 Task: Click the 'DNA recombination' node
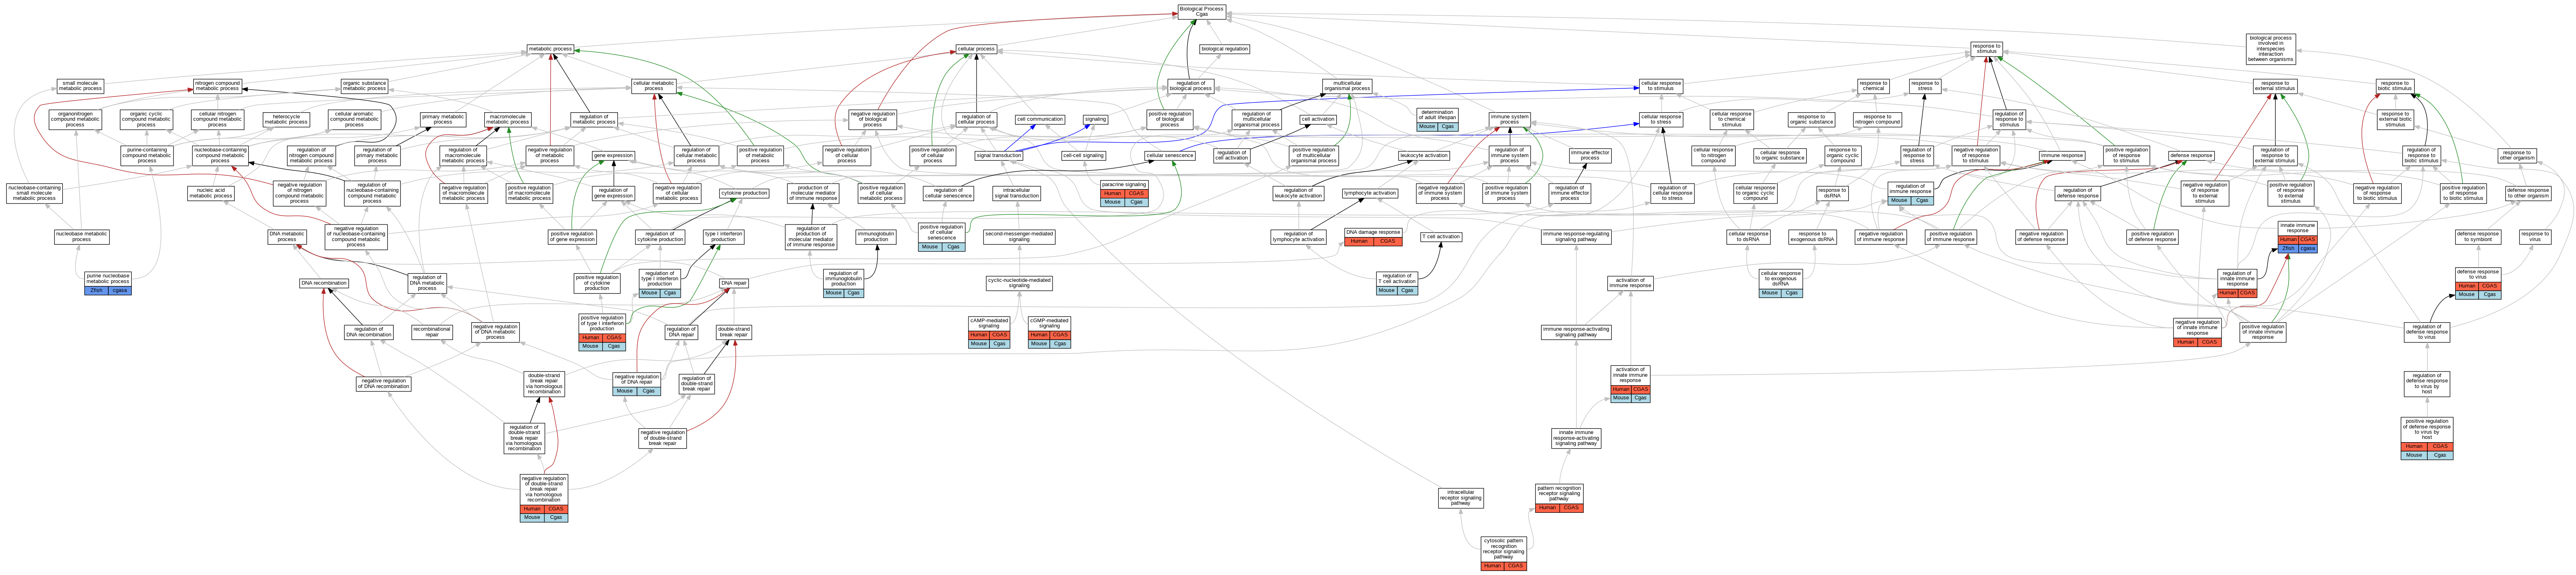(324, 283)
